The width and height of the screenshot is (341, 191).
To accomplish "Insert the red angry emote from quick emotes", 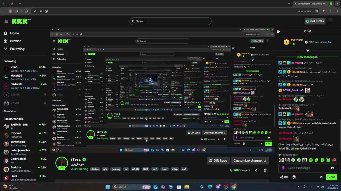I will pyautogui.click(x=334, y=160).
